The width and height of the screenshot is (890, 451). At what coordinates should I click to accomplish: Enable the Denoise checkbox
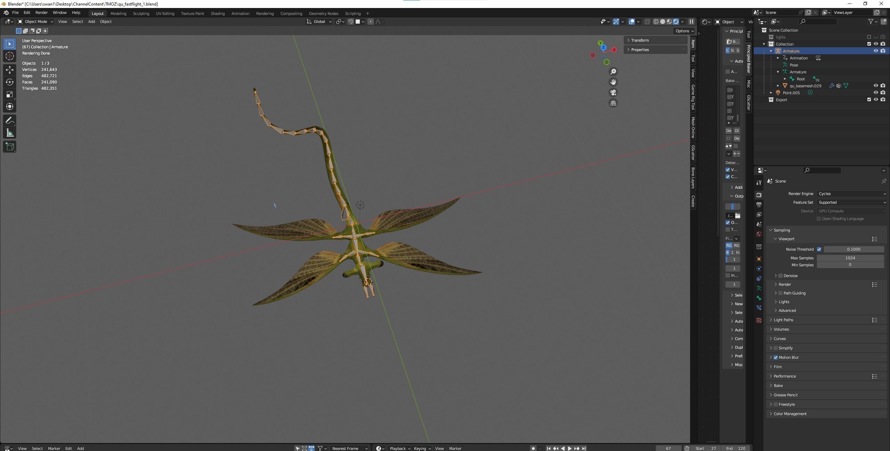(780, 276)
